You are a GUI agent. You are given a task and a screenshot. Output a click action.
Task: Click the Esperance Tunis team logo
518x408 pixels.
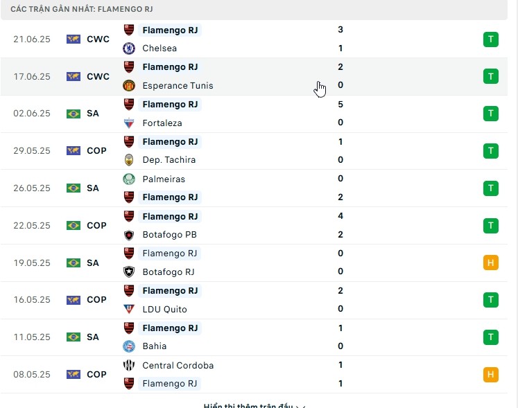pyautogui.click(x=128, y=86)
